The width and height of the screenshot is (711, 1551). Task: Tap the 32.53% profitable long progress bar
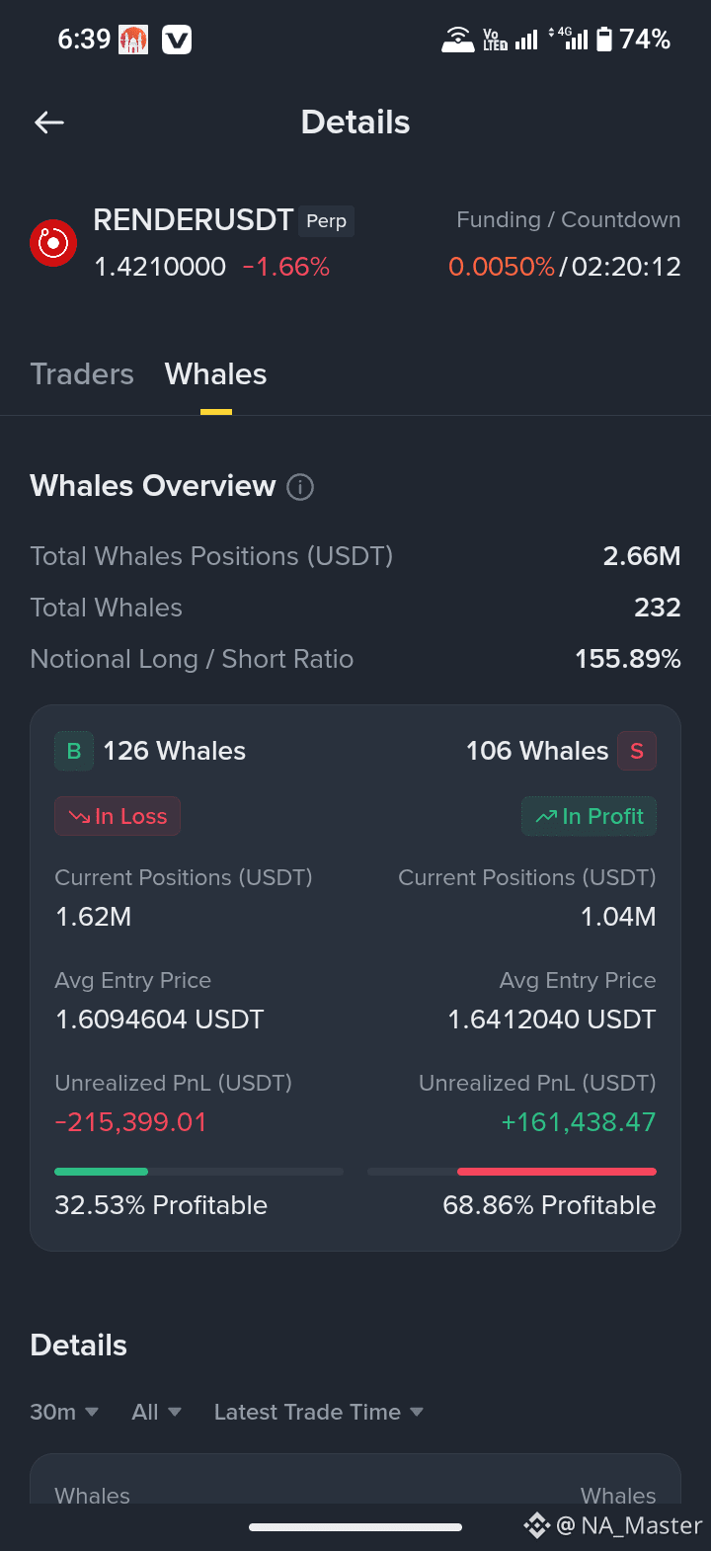click(198, 1172)
